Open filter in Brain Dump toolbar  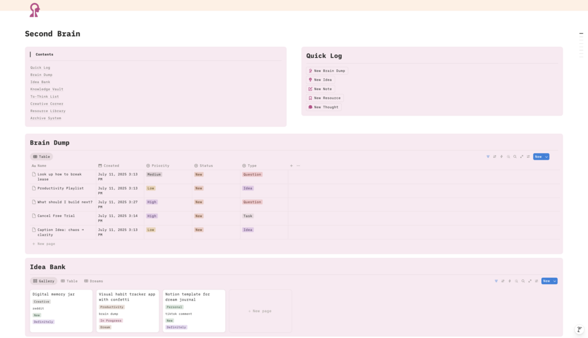point(488,157)
